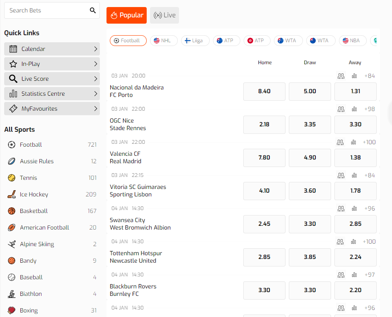Pick Home odds 2.18 for OGC Nice
The height and width of the screenshot is (317, 392).
264,124
